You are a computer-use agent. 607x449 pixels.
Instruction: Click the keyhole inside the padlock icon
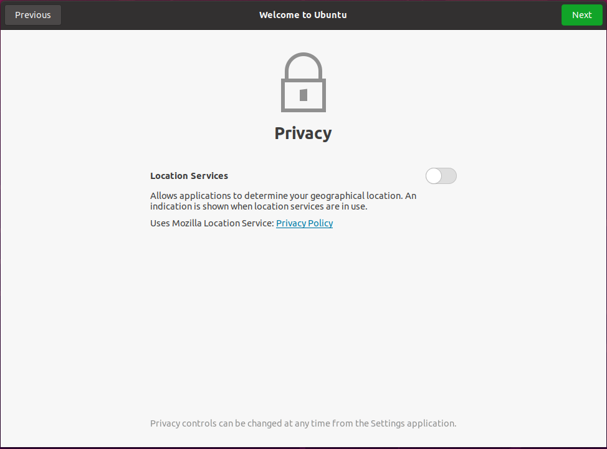click(303, 95)
